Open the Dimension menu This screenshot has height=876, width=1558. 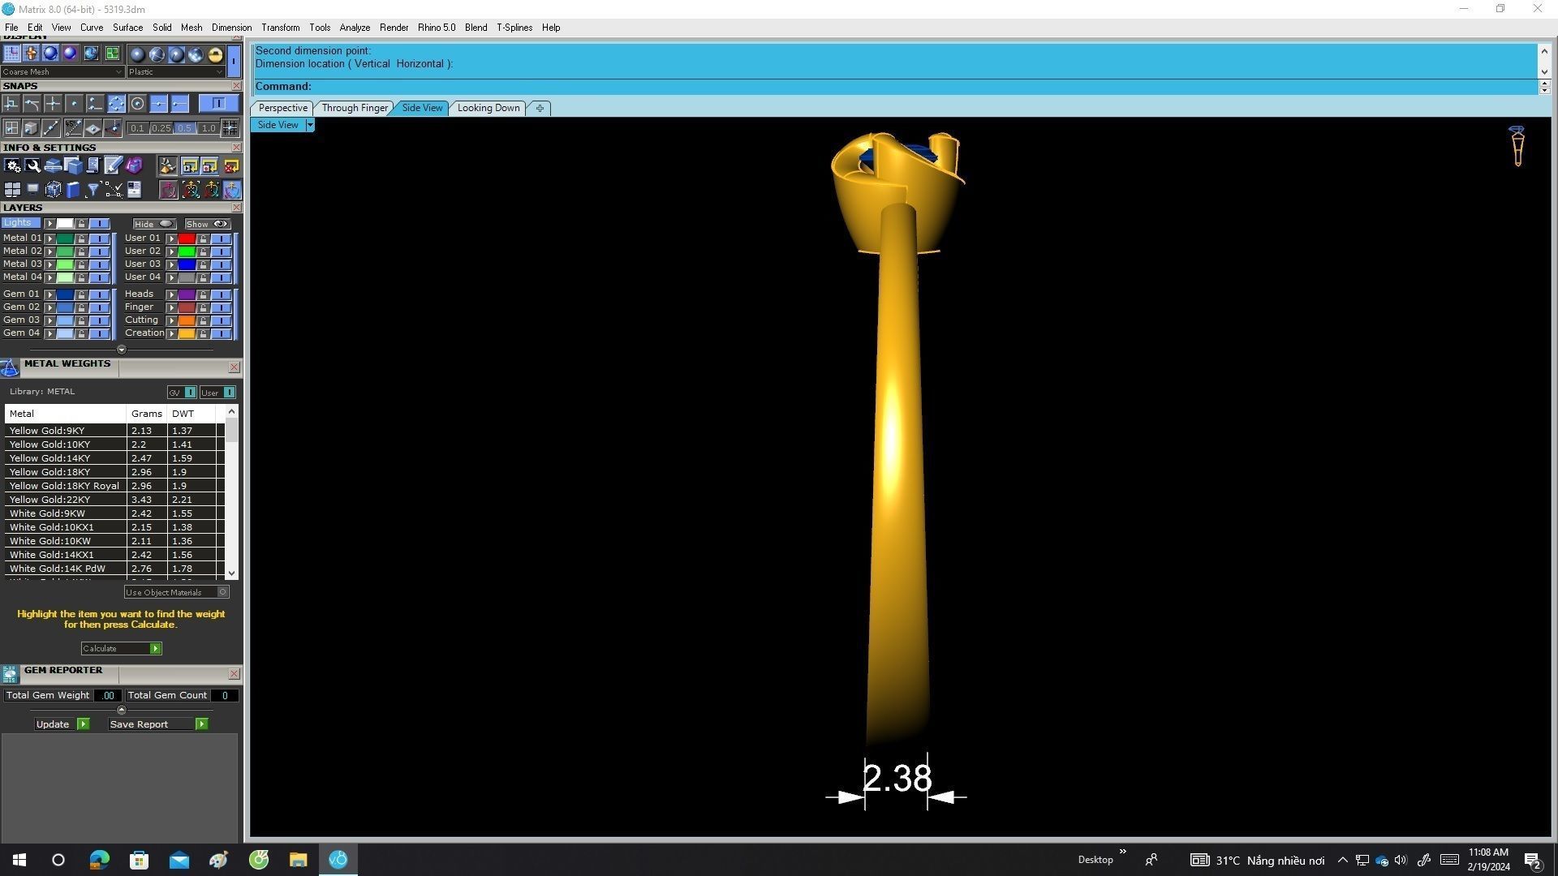coord(231,28)
